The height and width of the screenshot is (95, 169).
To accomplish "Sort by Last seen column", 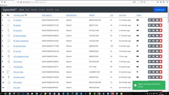I will tap(123, 15).
